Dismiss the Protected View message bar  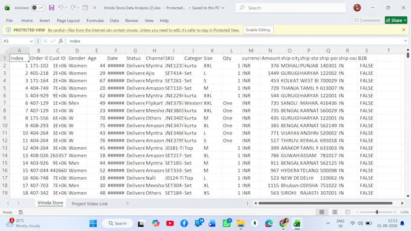404,30
